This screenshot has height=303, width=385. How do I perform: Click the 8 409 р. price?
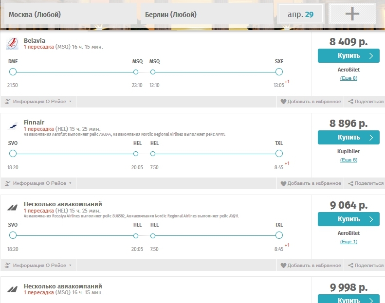point(348,42)
